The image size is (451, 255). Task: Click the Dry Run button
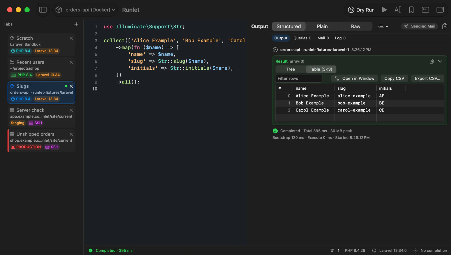pos(361,10)
